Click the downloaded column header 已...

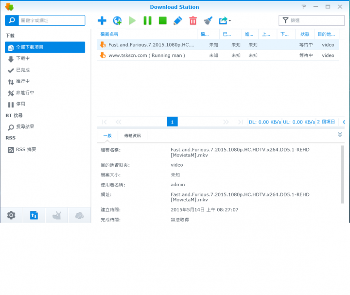230,34
